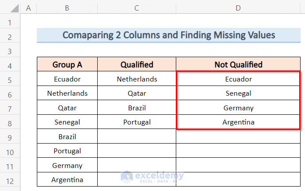
Task: Select the Portugal cell in Qualified column
Action: pos(137,122)
